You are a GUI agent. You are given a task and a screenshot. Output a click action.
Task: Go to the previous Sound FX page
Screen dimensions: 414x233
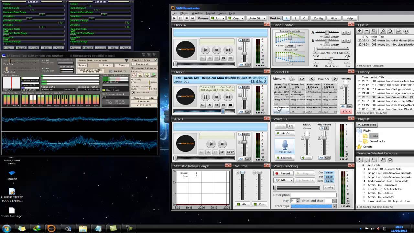(312, 79)
